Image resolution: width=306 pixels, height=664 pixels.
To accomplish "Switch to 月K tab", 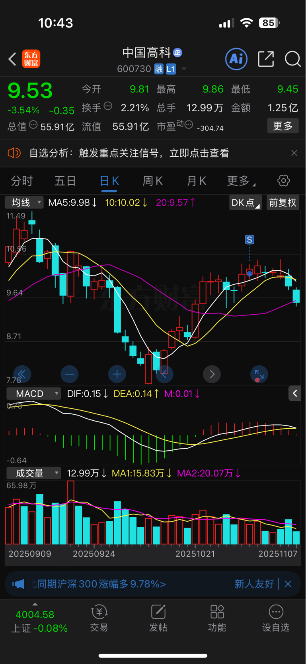I will point(197,181).
